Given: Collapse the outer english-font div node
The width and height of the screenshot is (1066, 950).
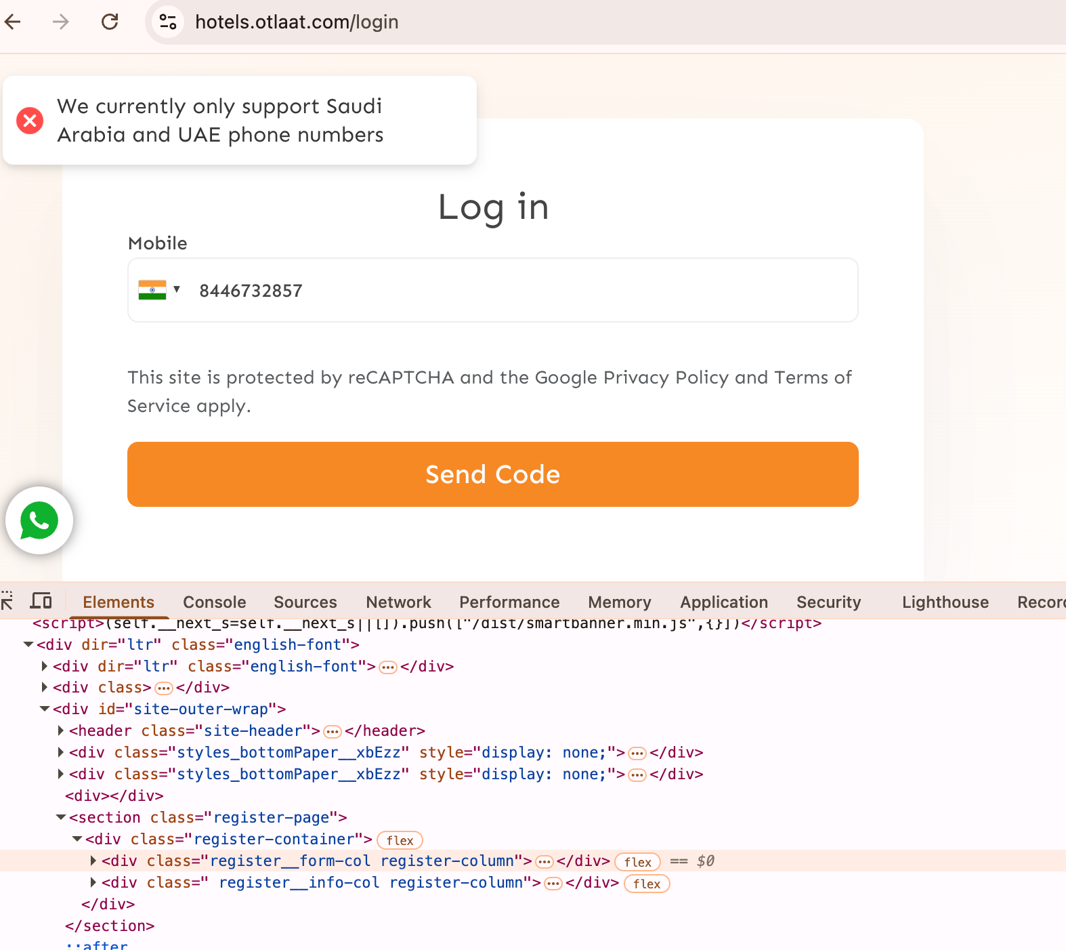Looking at the screenshot, I should (x=28, y=644).
